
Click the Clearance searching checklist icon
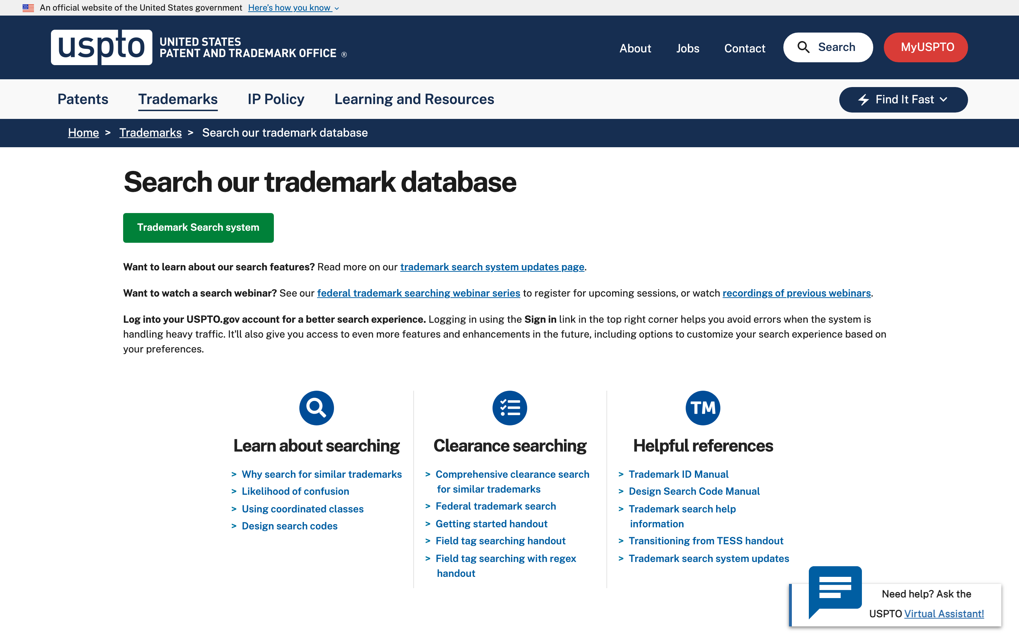pyautogui.click(x=509, y=408)
